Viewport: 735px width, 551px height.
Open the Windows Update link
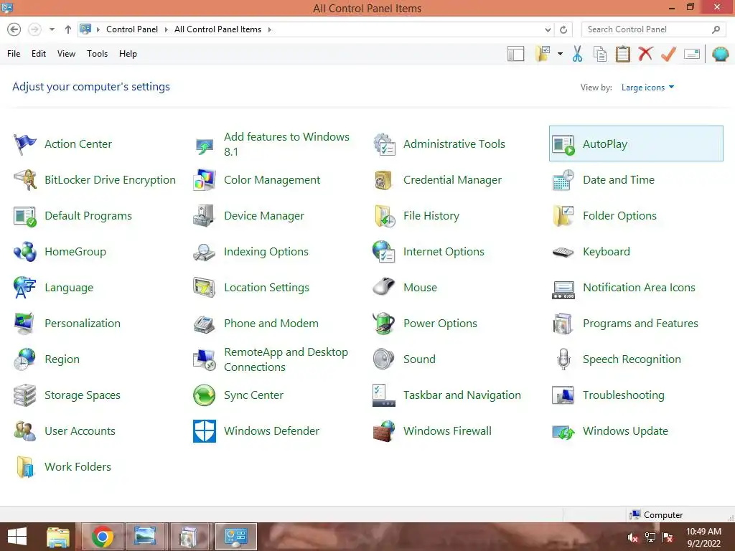(625, 431)
